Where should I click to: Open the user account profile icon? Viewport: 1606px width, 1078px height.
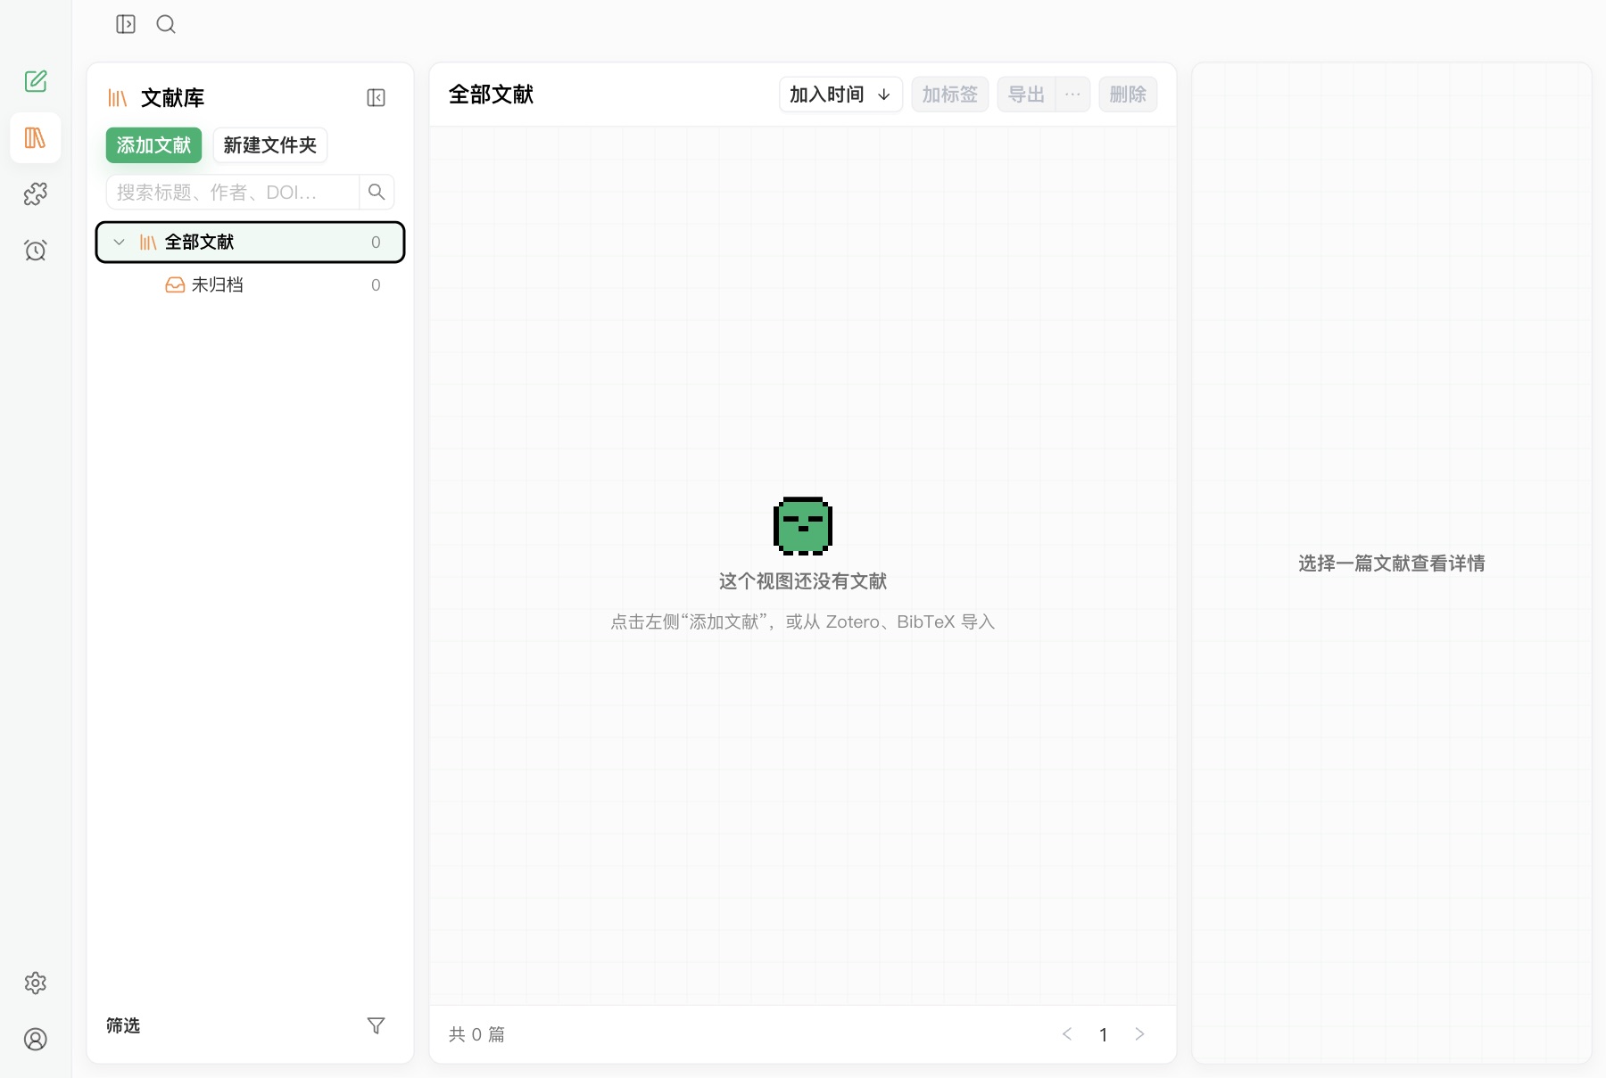36,1039
